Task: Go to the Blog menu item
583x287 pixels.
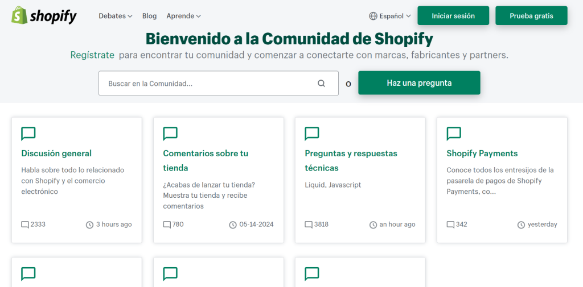Action: tap(149, 16)
